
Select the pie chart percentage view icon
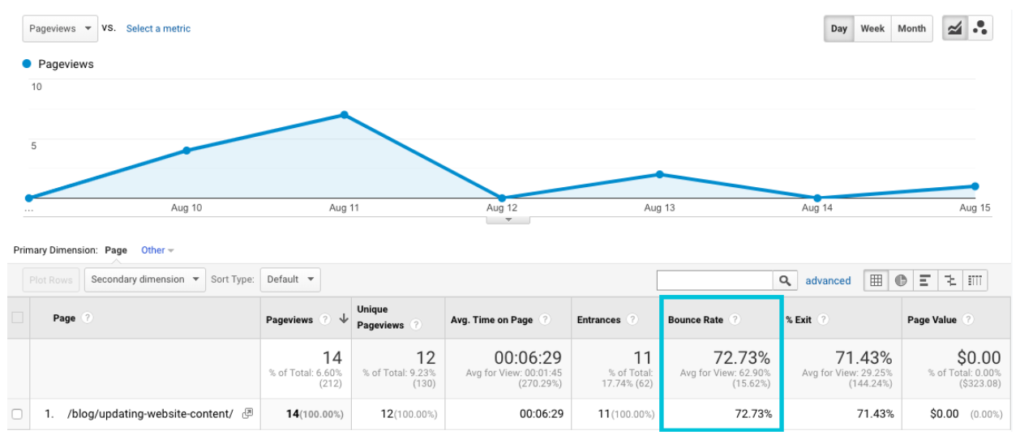tap(901, 280)
